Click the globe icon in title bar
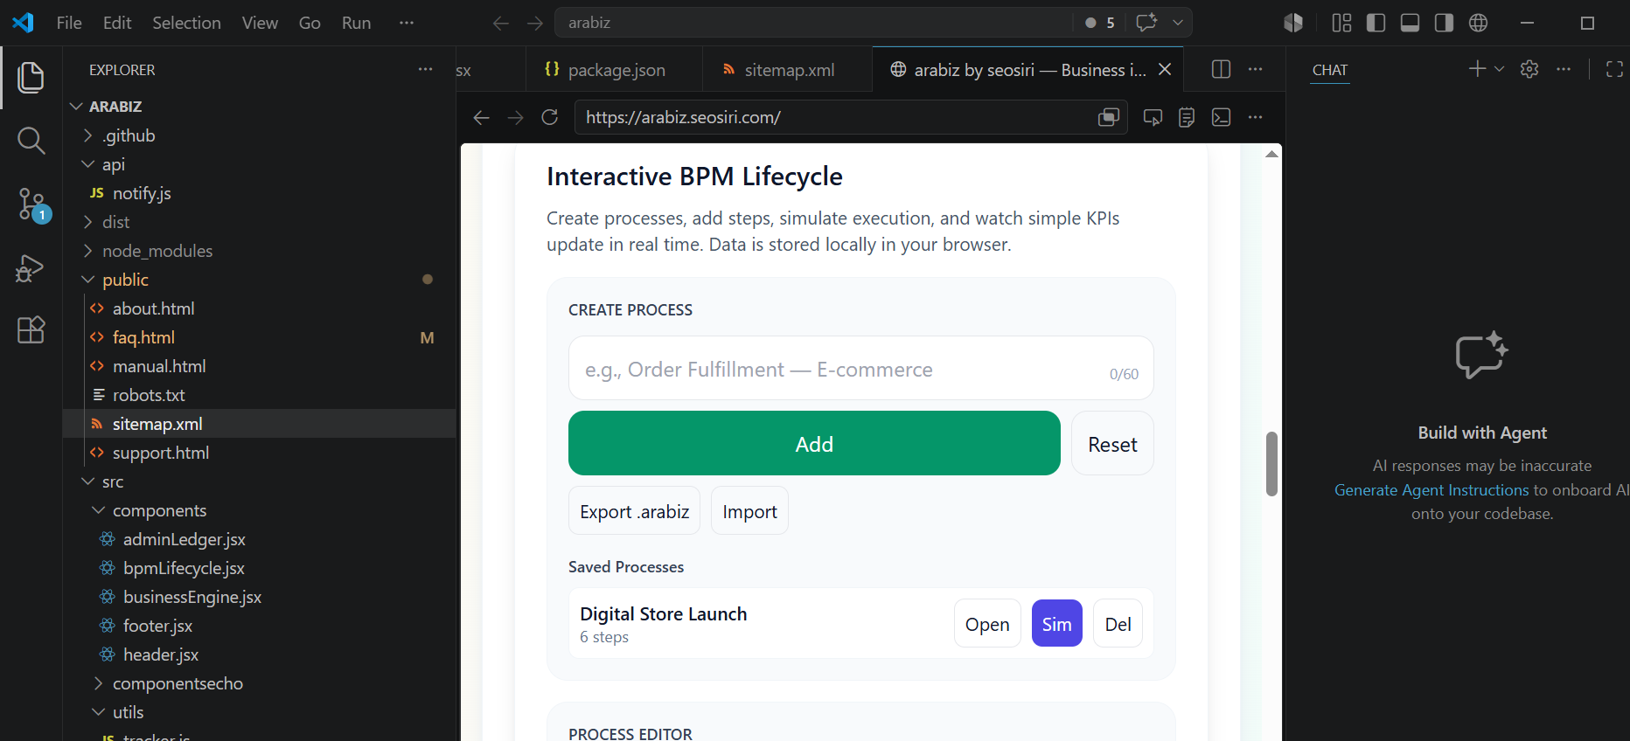This screenshot has height=741, width=1630. click(x=1478, y=23)
